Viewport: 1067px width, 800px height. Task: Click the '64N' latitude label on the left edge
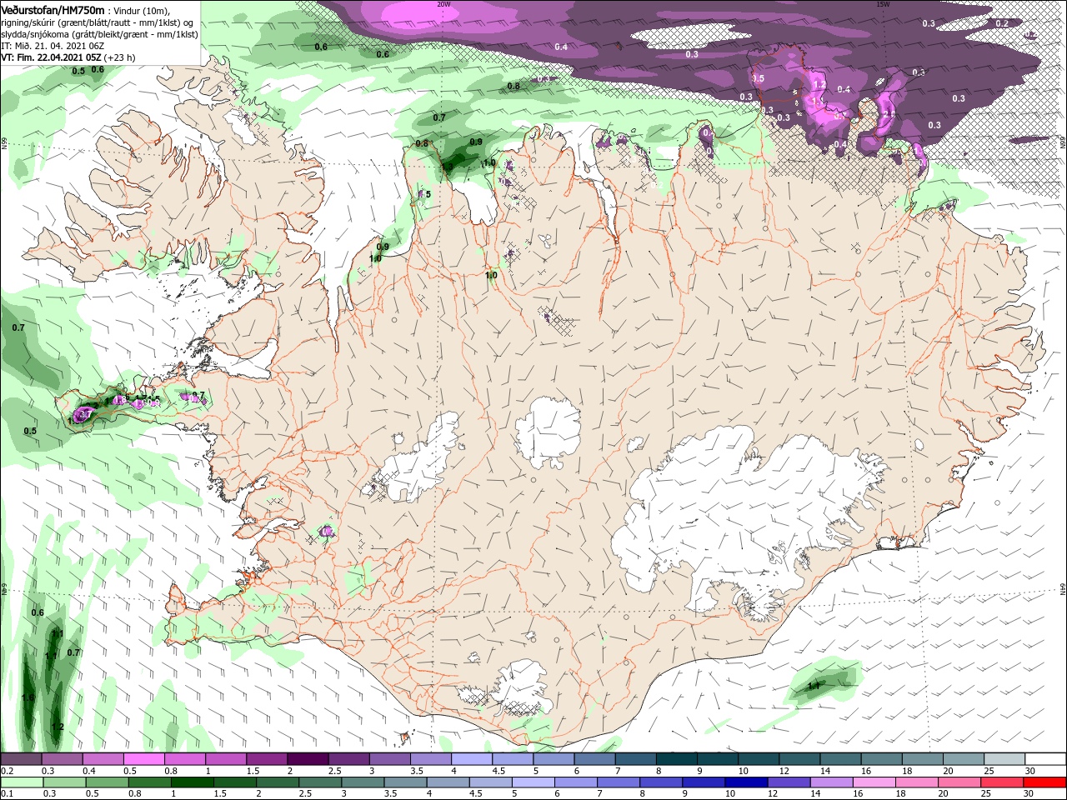pyautogui.click(x=3, y=587)
